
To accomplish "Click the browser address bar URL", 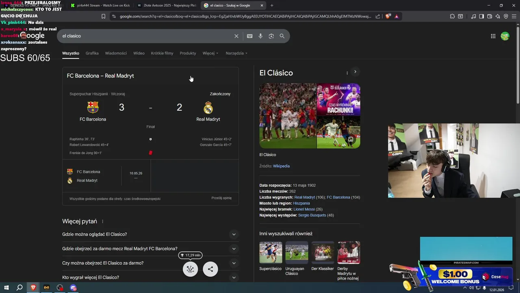I will pos(245,16).
